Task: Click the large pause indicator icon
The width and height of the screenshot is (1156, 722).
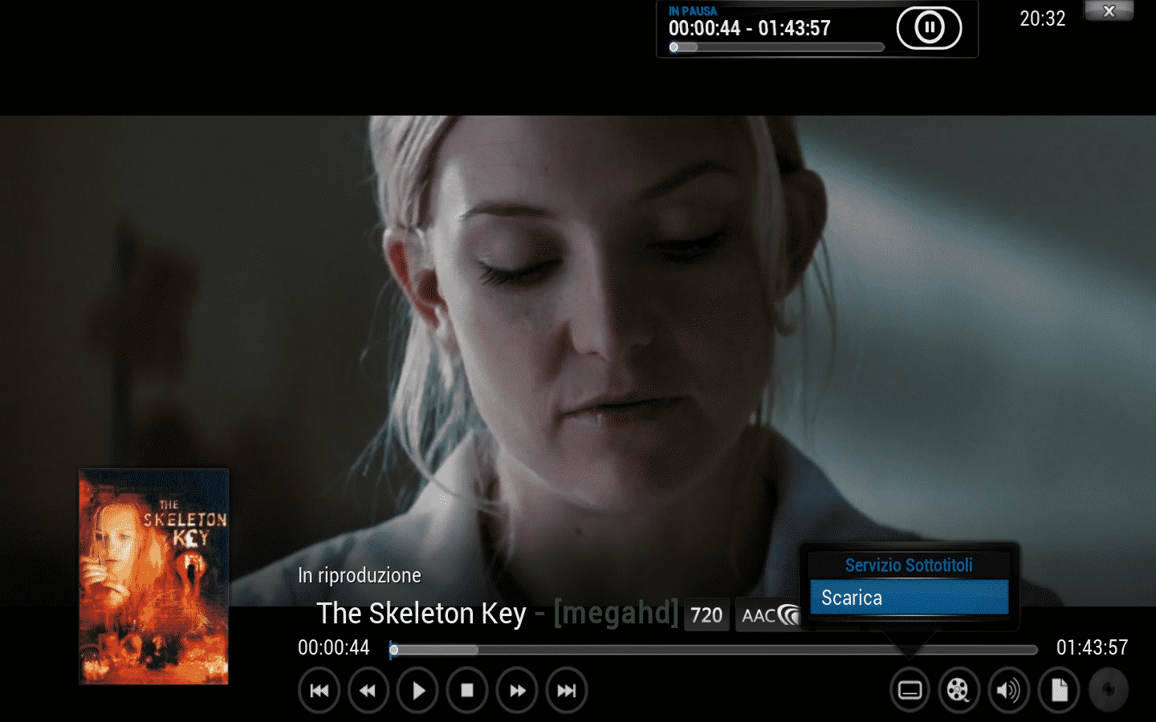Action: 929,28
